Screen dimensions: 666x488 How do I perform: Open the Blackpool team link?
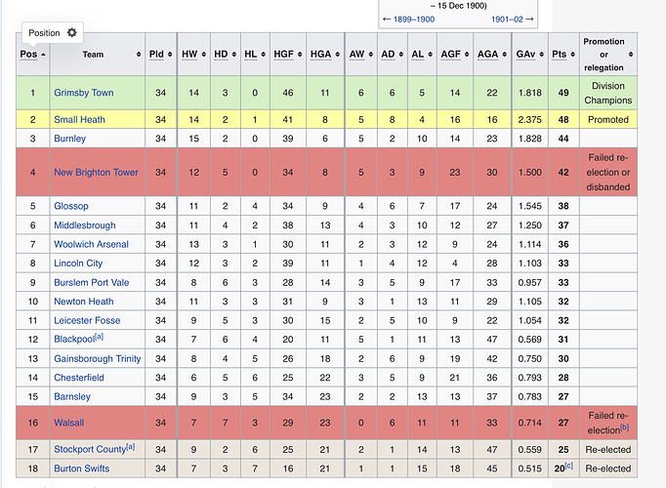pyautogui.click(x=74, y=339)
